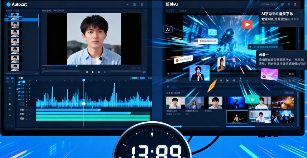Screen dimensions: 307x158
Task: Select gallery thumbnail with orange bokeh lights
Action: click(283, 103)
